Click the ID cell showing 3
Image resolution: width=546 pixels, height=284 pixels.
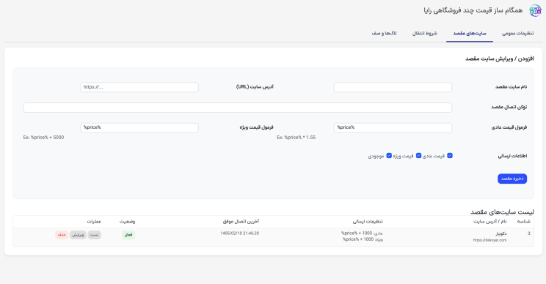click(528, 233)
